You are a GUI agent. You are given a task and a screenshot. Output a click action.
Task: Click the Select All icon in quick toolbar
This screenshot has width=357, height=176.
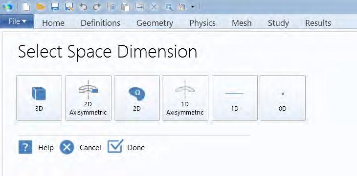(169, 7)
